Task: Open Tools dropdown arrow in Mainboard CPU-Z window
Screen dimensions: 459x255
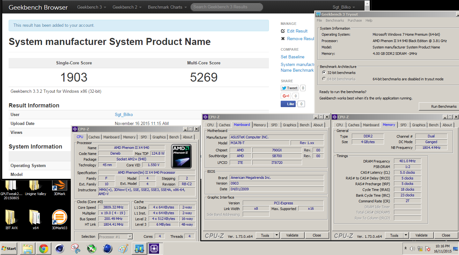Action: (276, 235)
